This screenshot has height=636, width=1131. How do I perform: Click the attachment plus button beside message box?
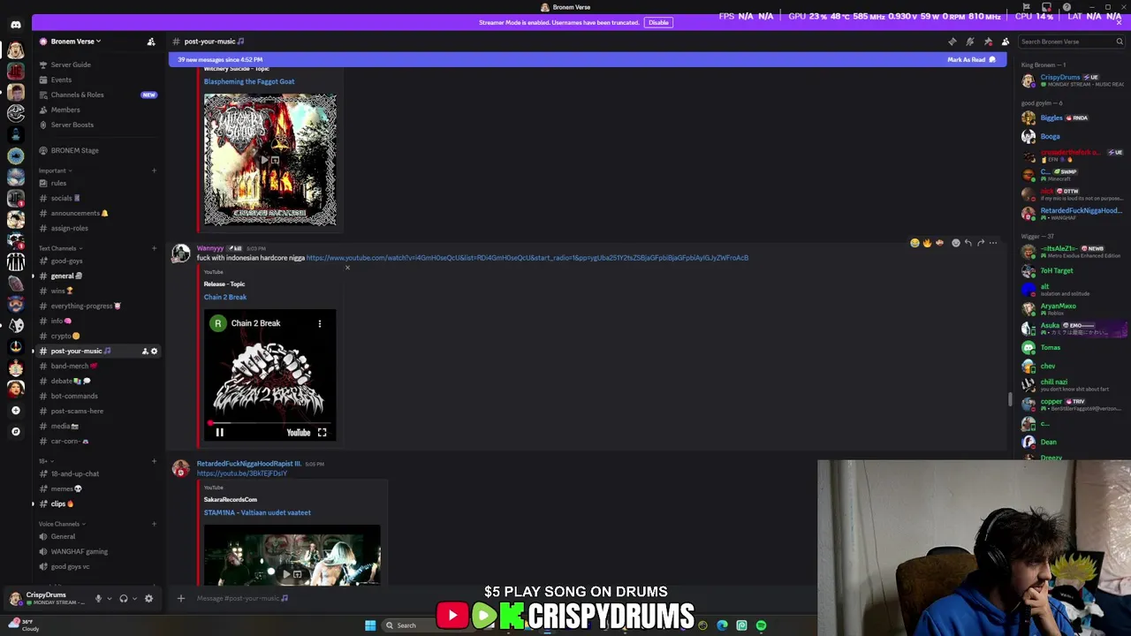(181, 598)
